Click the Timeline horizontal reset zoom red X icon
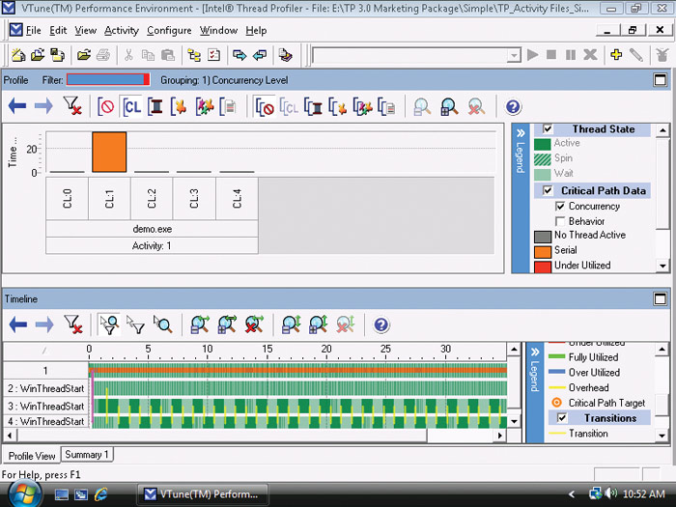 (x=254, y=324)
